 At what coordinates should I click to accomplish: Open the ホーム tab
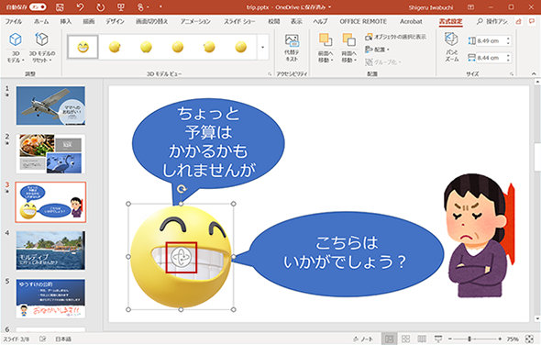click(x=41, y=21)
